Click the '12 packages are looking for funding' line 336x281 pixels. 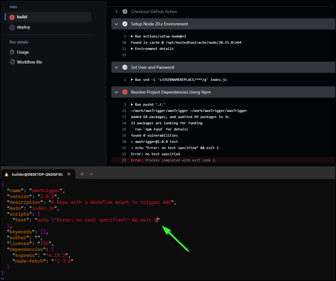tap(167, 123)
